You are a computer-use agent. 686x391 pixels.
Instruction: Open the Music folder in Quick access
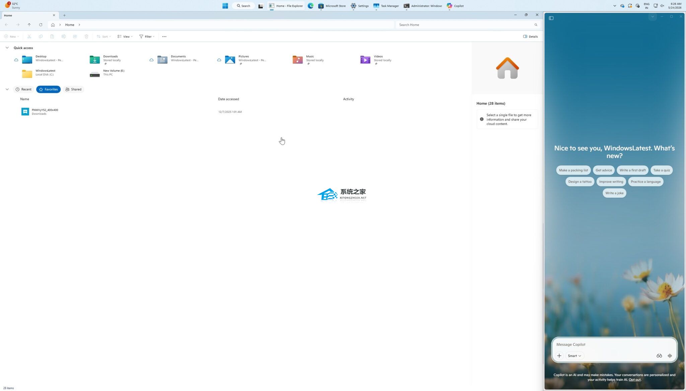coord(308,60)
